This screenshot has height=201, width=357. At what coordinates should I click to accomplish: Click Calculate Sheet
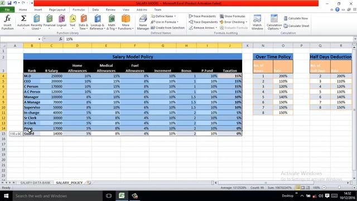point(296,26)
